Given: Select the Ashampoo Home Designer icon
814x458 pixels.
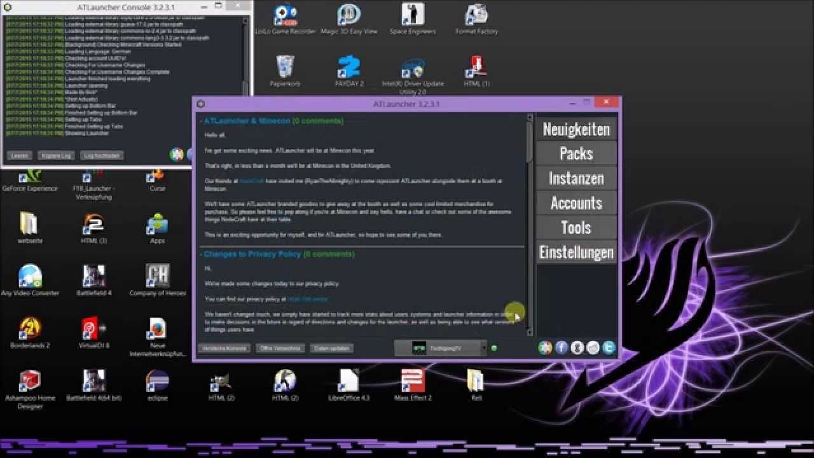Looking at the screenshot, I should (29, 390).
